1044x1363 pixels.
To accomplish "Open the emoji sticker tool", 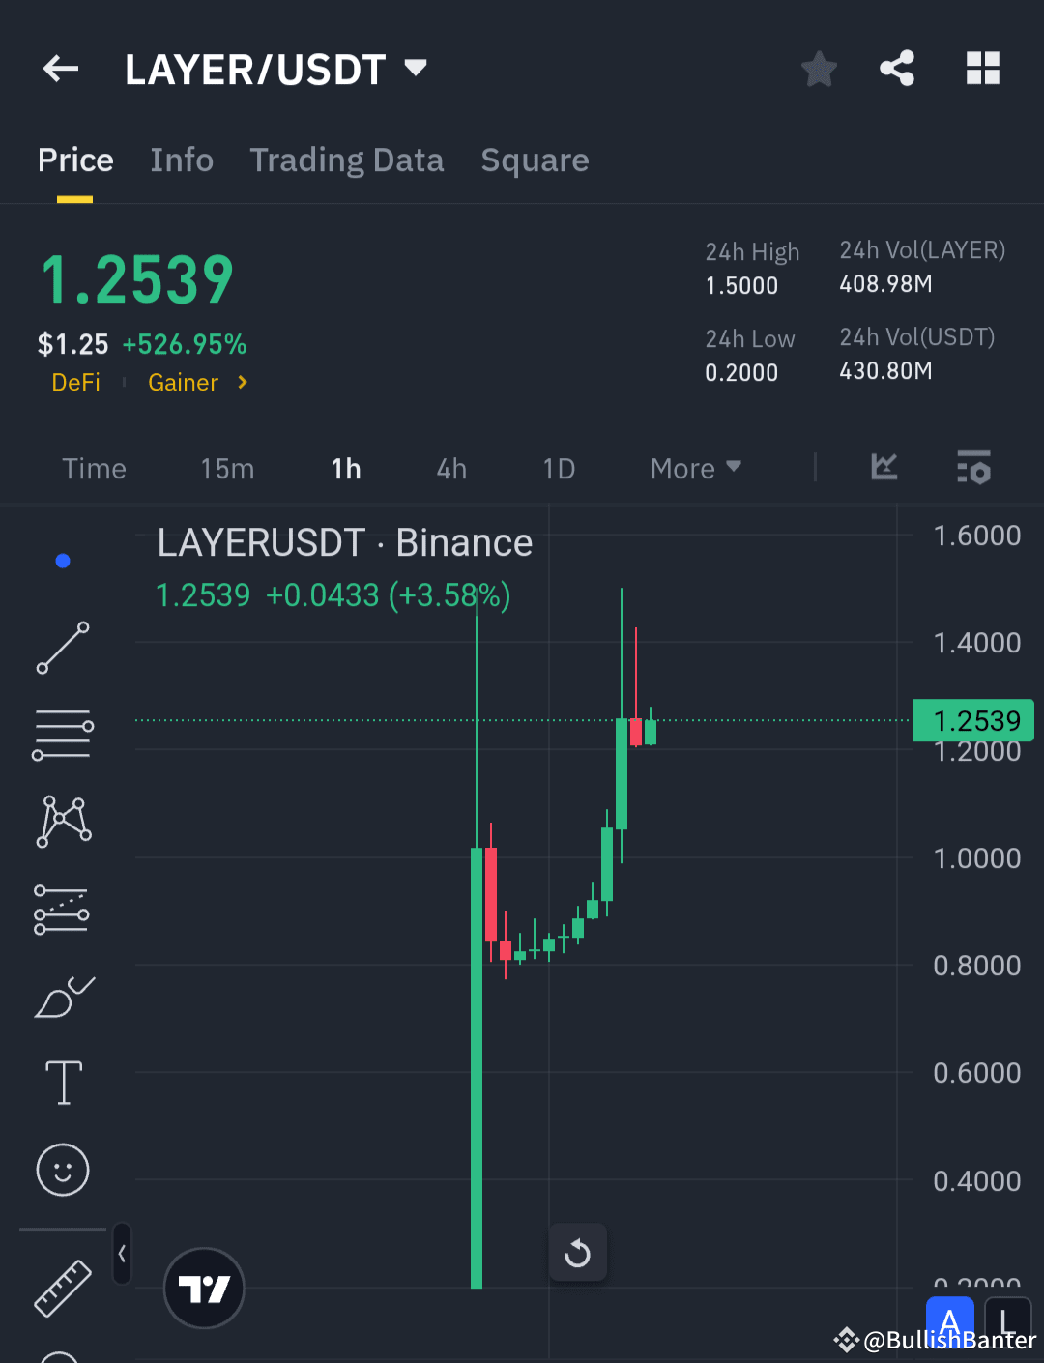I will [x=62, y=1170].
